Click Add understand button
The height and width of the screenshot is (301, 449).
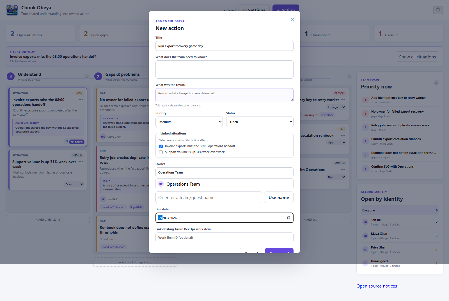[48, 220]
